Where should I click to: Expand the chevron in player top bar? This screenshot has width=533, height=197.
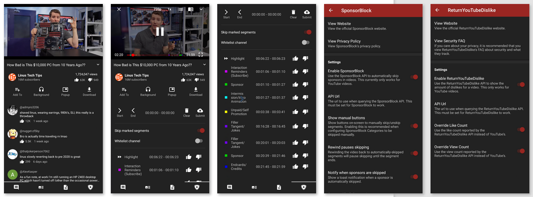[201, 9]
